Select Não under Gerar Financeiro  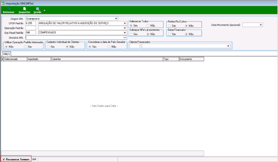point(186,34)
